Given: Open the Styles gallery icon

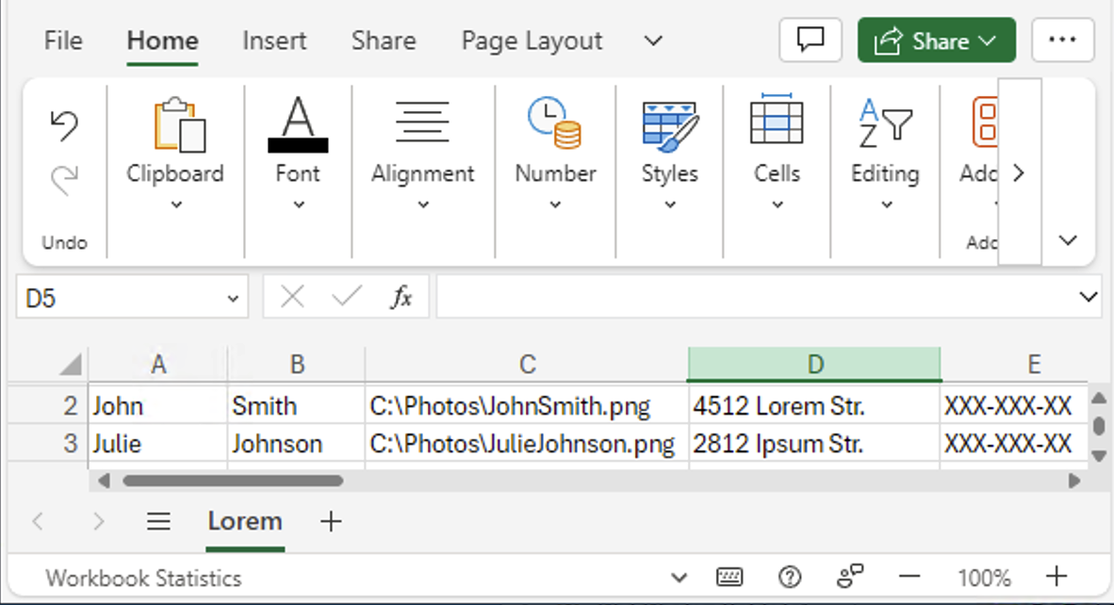Looking at the screenshot, I should pyautogui.click(x=669, y=127).
